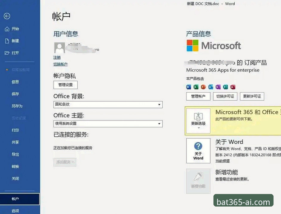Image resolution: width=281 pixels, height=214 pixels.
Task: Click the 管理设置 privacy button
Action: click(x=65, y=85)
